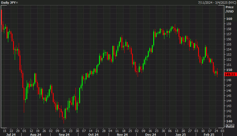This screenshot has height=136, width=237.
Task: Click date tick 19 above Aug 24
Action: [38, 131]
